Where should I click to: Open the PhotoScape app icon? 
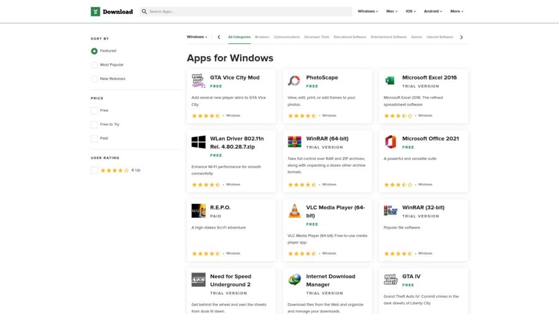coord(294,81)
